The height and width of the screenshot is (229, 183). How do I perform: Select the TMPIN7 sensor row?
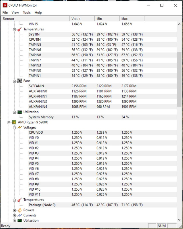103,60
